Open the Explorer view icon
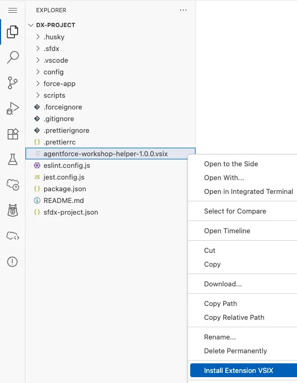Viewport: 297px width, 383px height. pyautogui.click(x=12, y=32)
